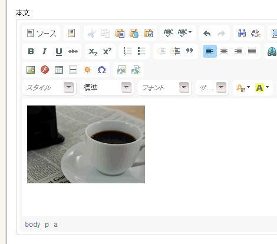Click the Decrease Indent icon
Screen dimensions: 277x244
[161, 51]
